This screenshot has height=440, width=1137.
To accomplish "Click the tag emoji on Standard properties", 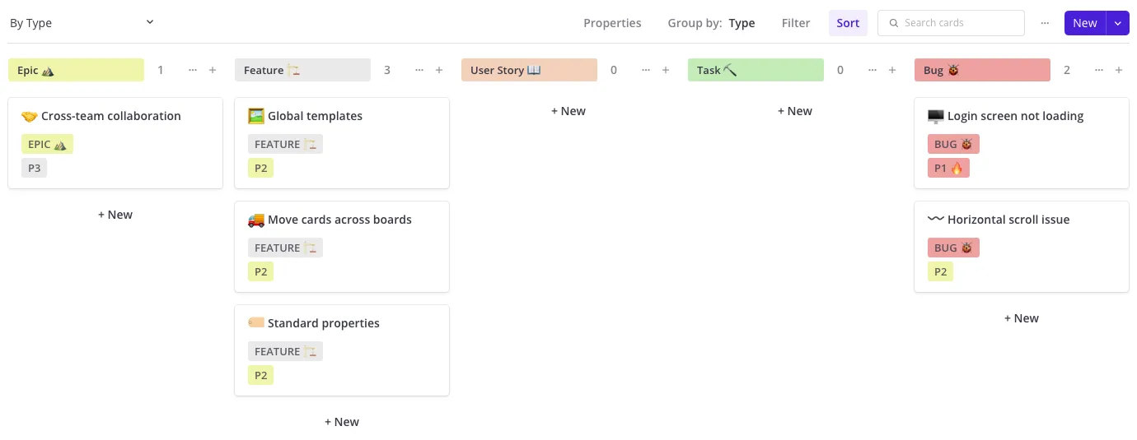I will click(x=255, y=323).
